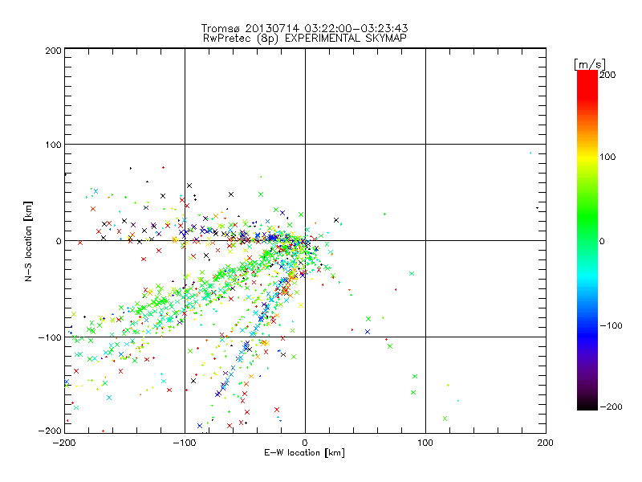Click the y-axis tick label '-200'
Viewport: 642px width, 482px height.
tap(50, 431)
